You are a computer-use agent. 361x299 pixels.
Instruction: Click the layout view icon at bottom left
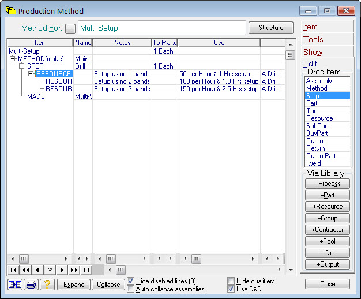click(15, 285)
